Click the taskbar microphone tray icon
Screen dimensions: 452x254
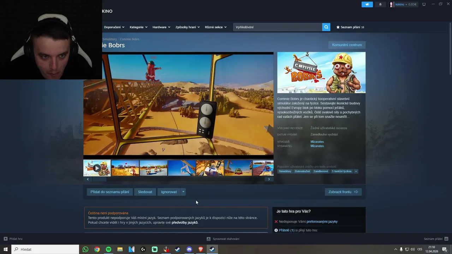click(401, 249)
